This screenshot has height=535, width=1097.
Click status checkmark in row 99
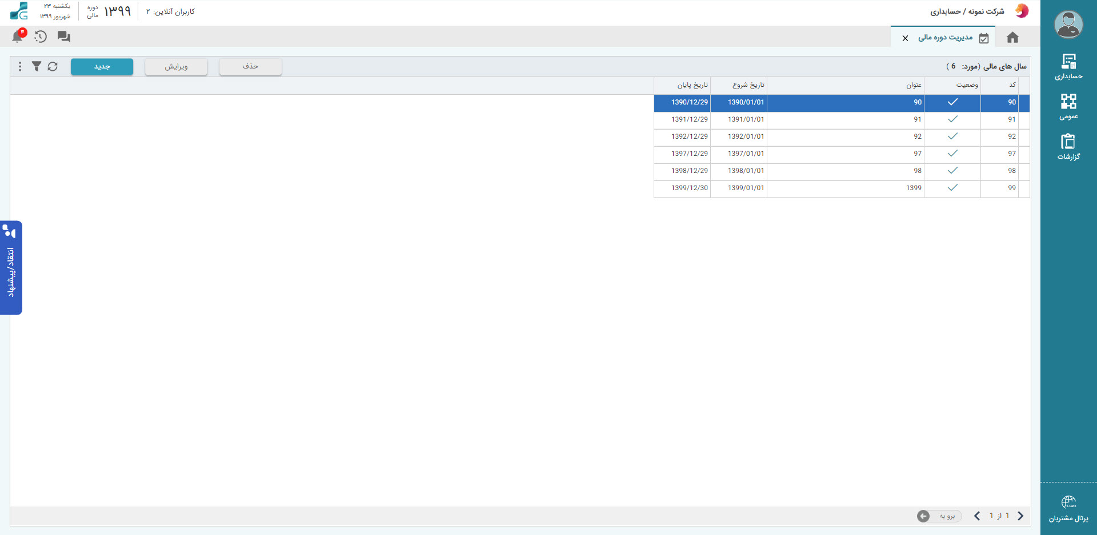click(952, 188)
